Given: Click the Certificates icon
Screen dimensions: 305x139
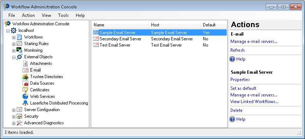Looking at the screenshot, I should 25,90.
